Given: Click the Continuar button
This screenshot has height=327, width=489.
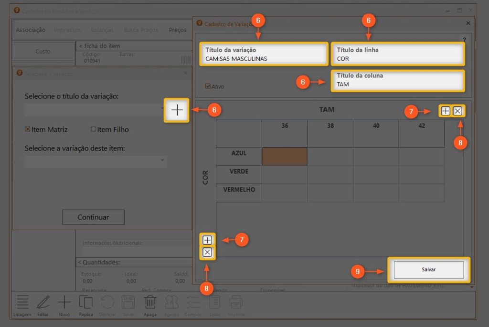Looking at the screenshot, I should [x=93, y=217].
